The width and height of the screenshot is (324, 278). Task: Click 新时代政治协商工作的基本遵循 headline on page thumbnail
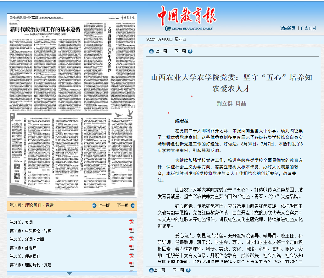tap(45, 29)
